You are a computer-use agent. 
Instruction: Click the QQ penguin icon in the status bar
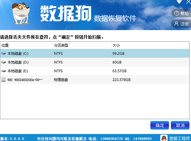coord(164,138)
